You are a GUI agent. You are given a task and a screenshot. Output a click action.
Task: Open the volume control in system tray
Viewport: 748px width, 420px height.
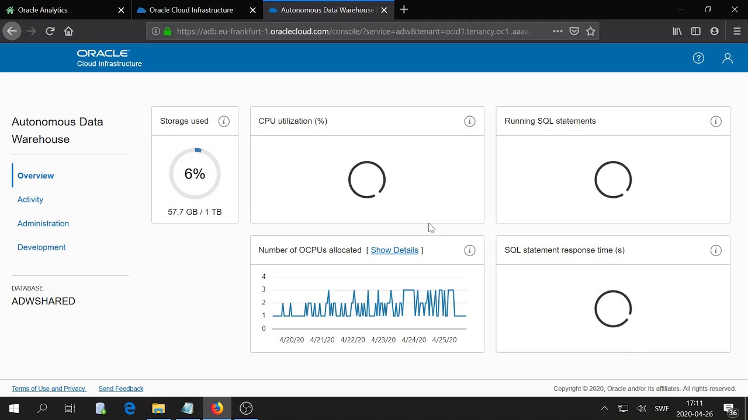click(x=642, y=408)
